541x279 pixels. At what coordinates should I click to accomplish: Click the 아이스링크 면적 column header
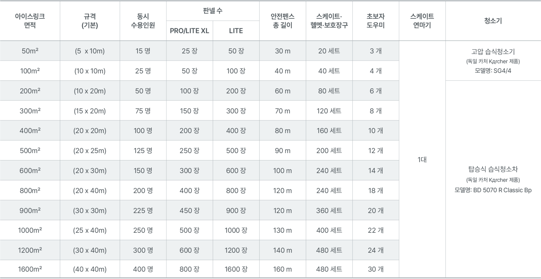pos(30,21)
